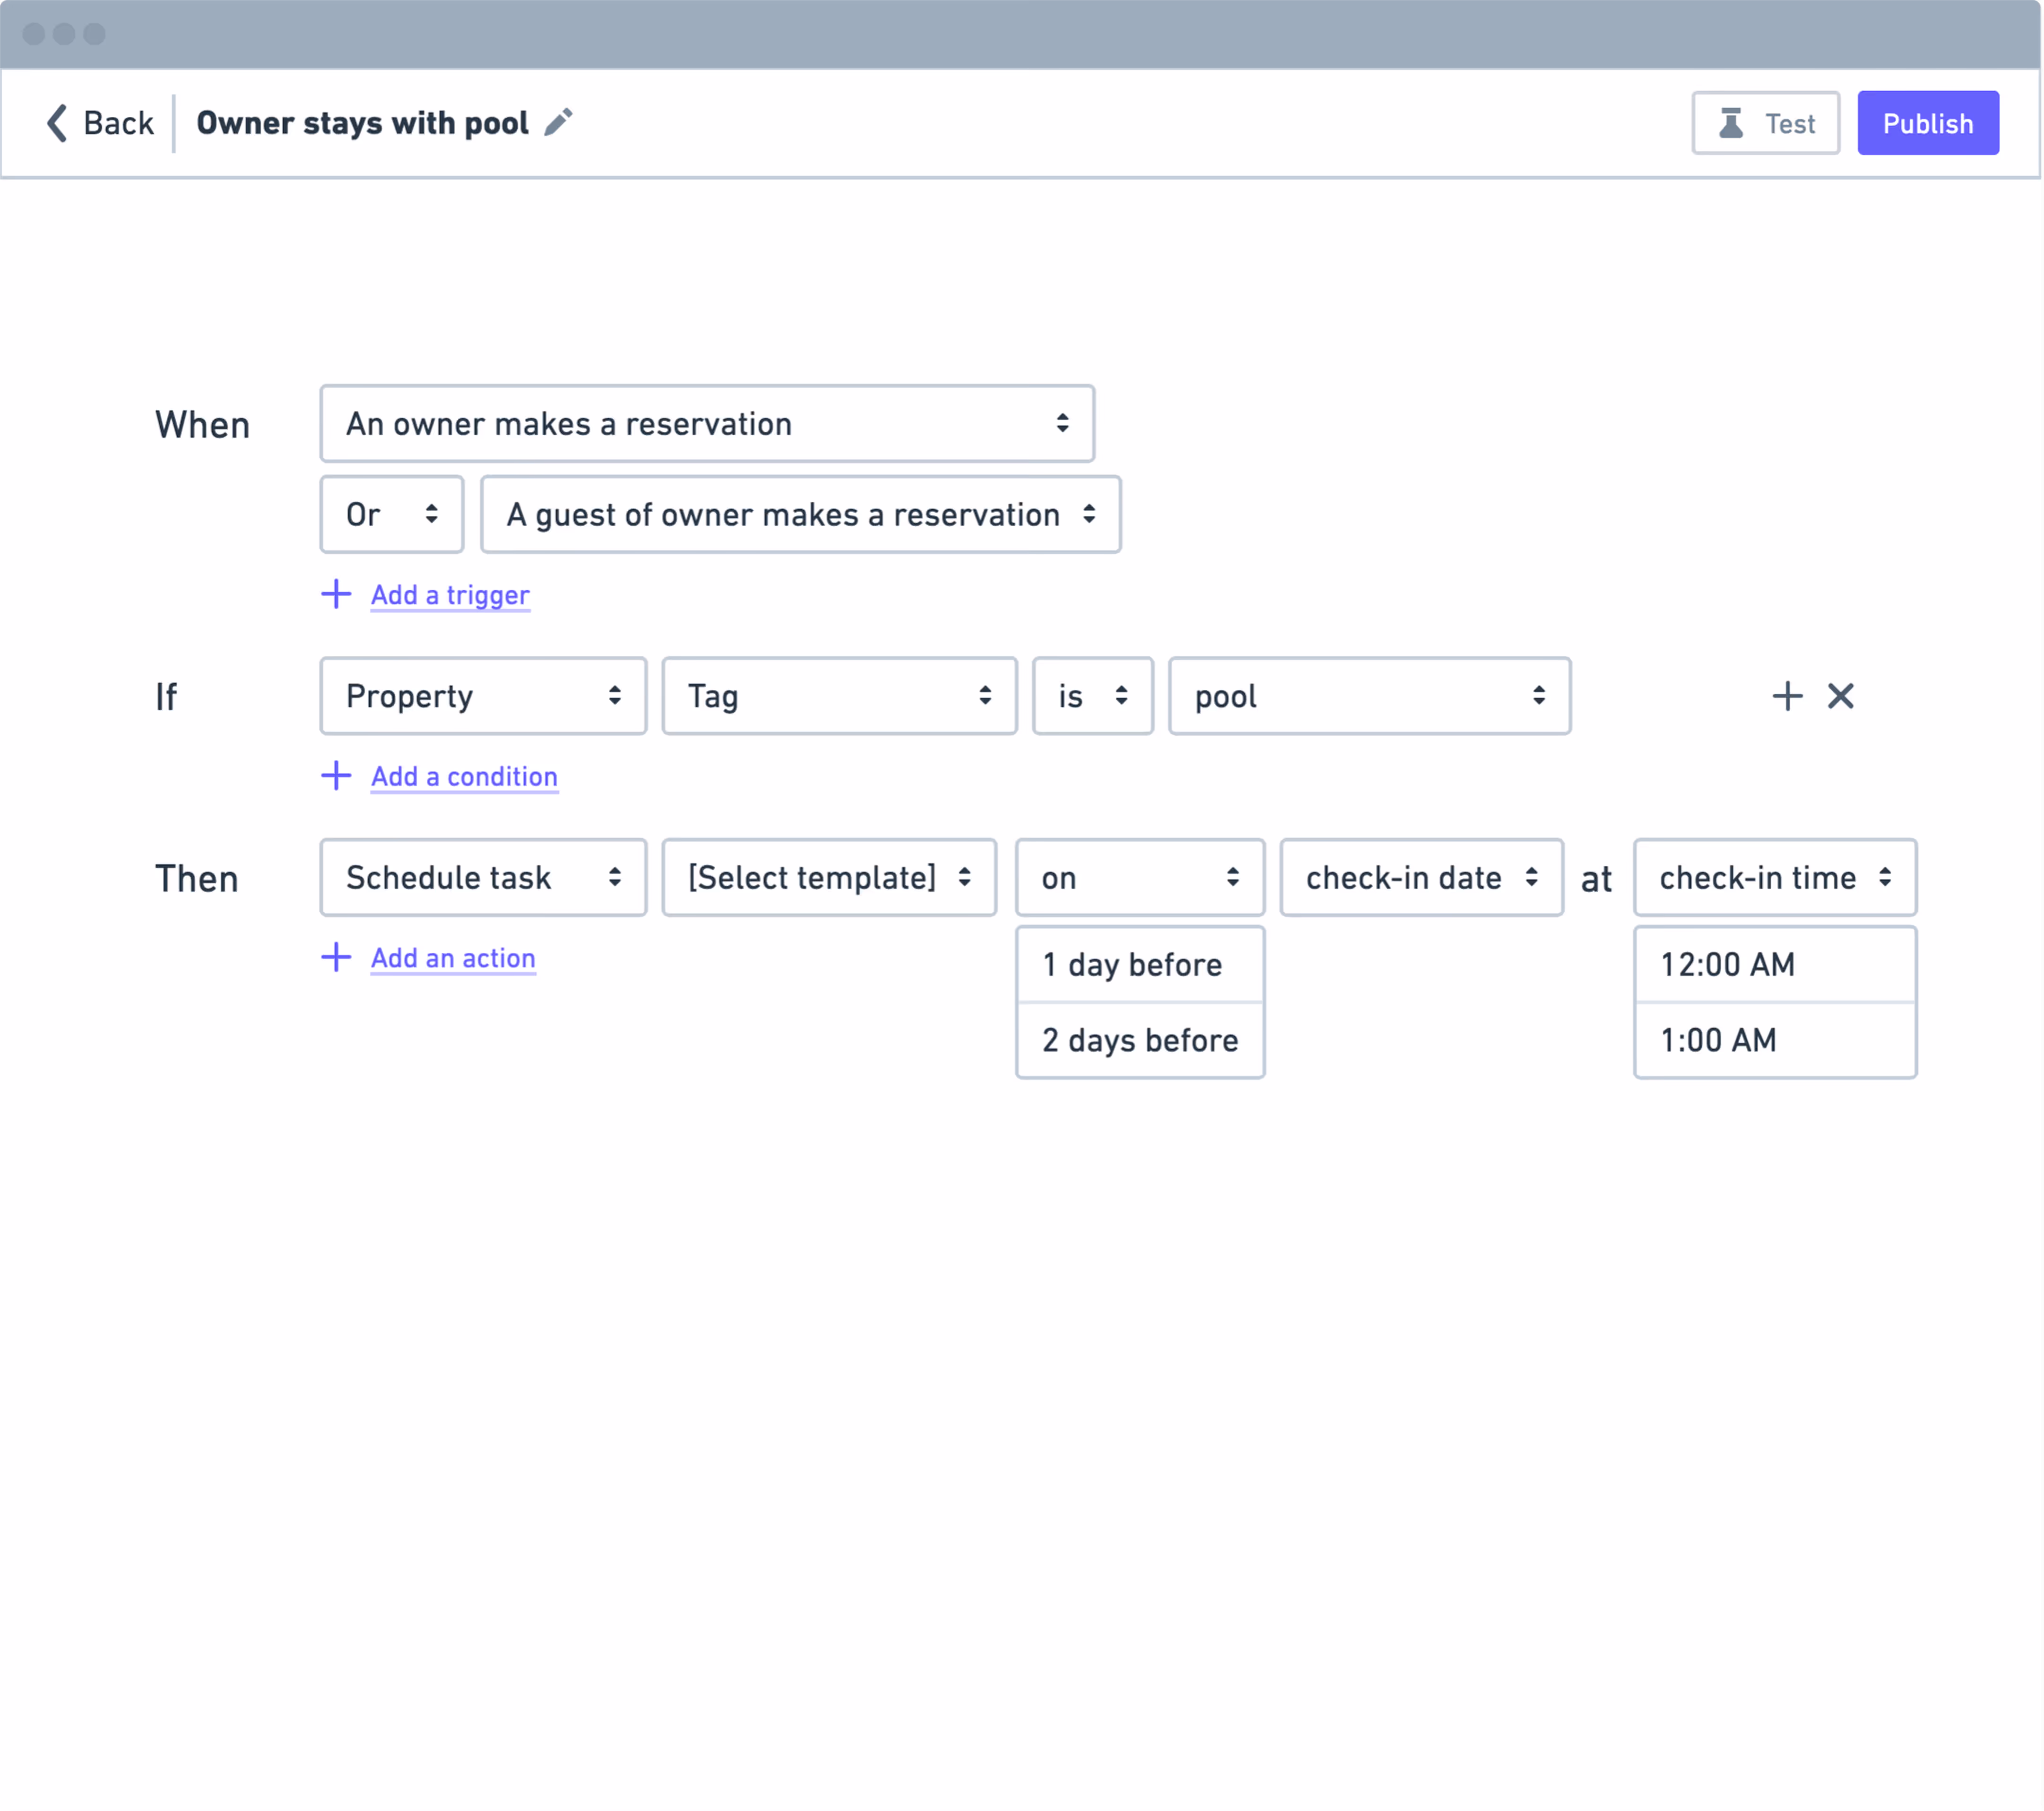The image size is (2044, 1811).
Task: Click the pencil icon to rename workflow
Action: tap(558, 122)
